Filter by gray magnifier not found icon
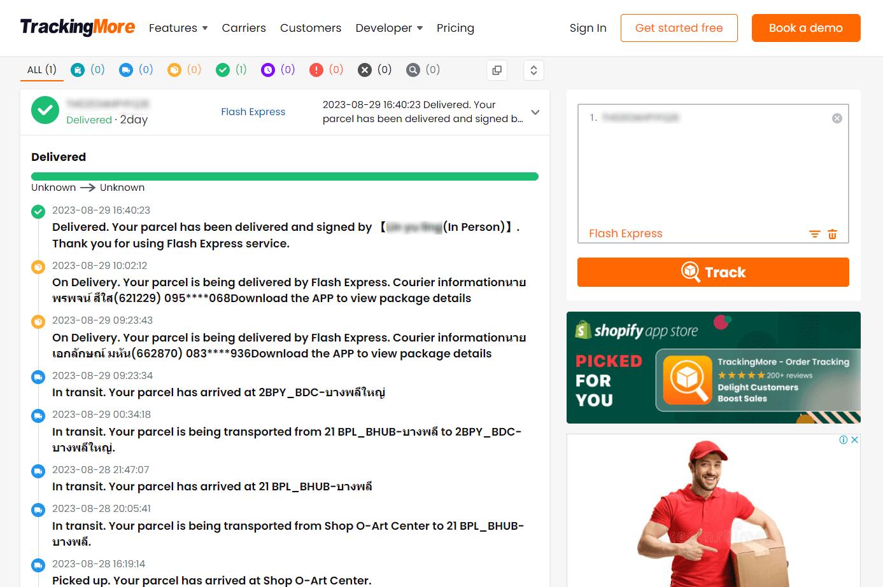 click(x=413, y=70)
